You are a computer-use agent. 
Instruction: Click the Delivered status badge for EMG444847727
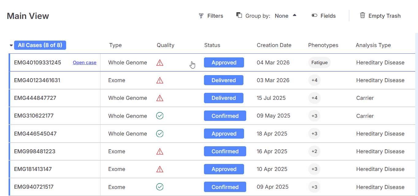224,98
